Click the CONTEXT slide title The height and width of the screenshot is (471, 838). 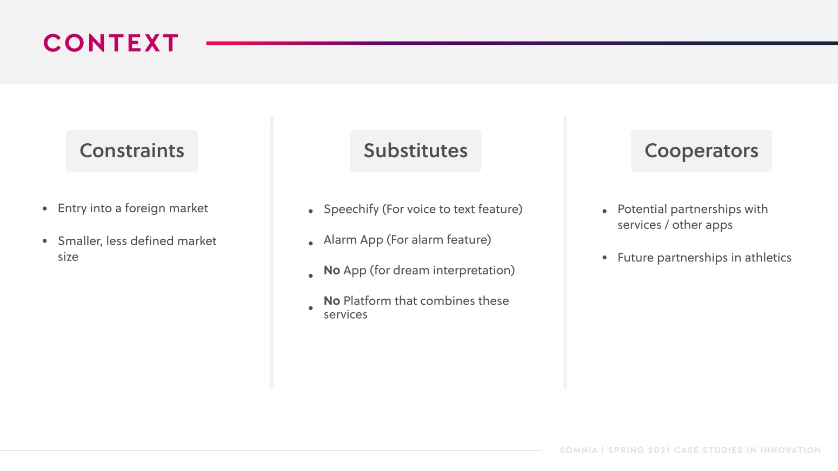tap(111, 43)
